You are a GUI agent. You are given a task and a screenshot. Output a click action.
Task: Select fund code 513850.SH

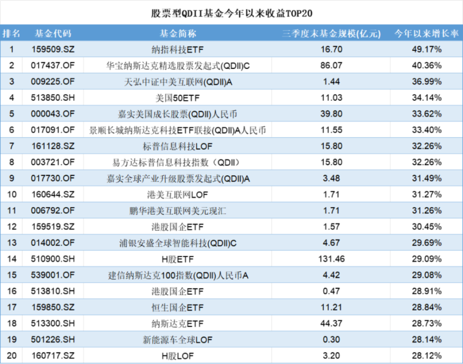point(53,98)
